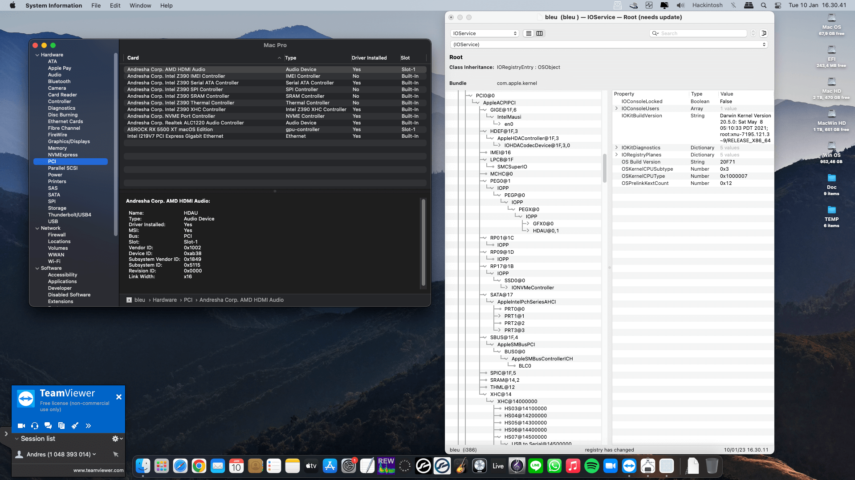
Task: Click the TeamViewer whiteboard brush icon
Action: coord(75,426)
